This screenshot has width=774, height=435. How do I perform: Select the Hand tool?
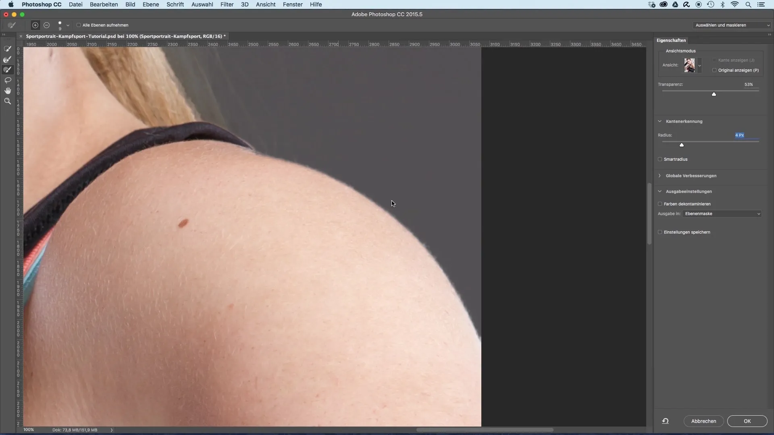pos(7,91)
